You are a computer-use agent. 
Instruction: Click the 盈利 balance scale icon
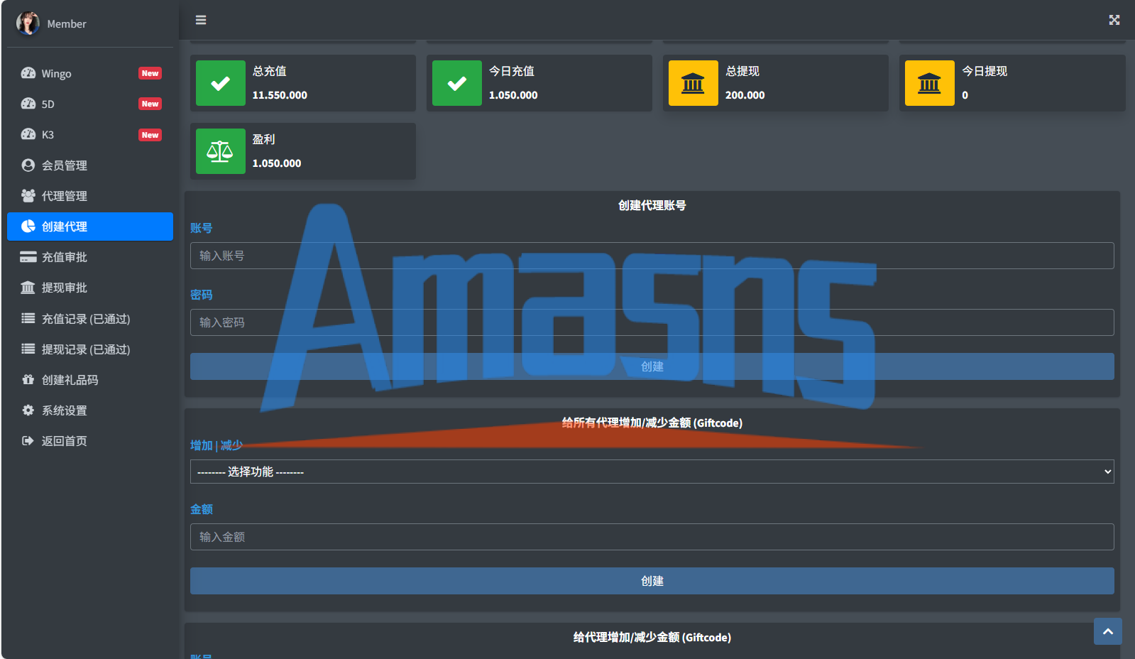point(221,151)
